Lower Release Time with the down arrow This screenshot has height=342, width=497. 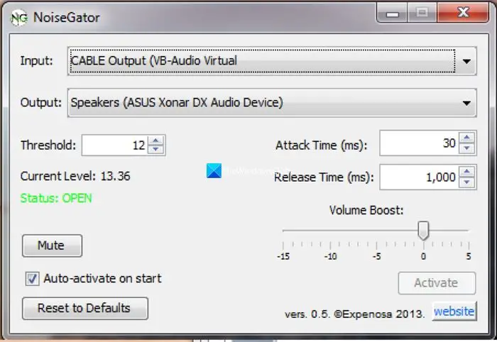466,182
